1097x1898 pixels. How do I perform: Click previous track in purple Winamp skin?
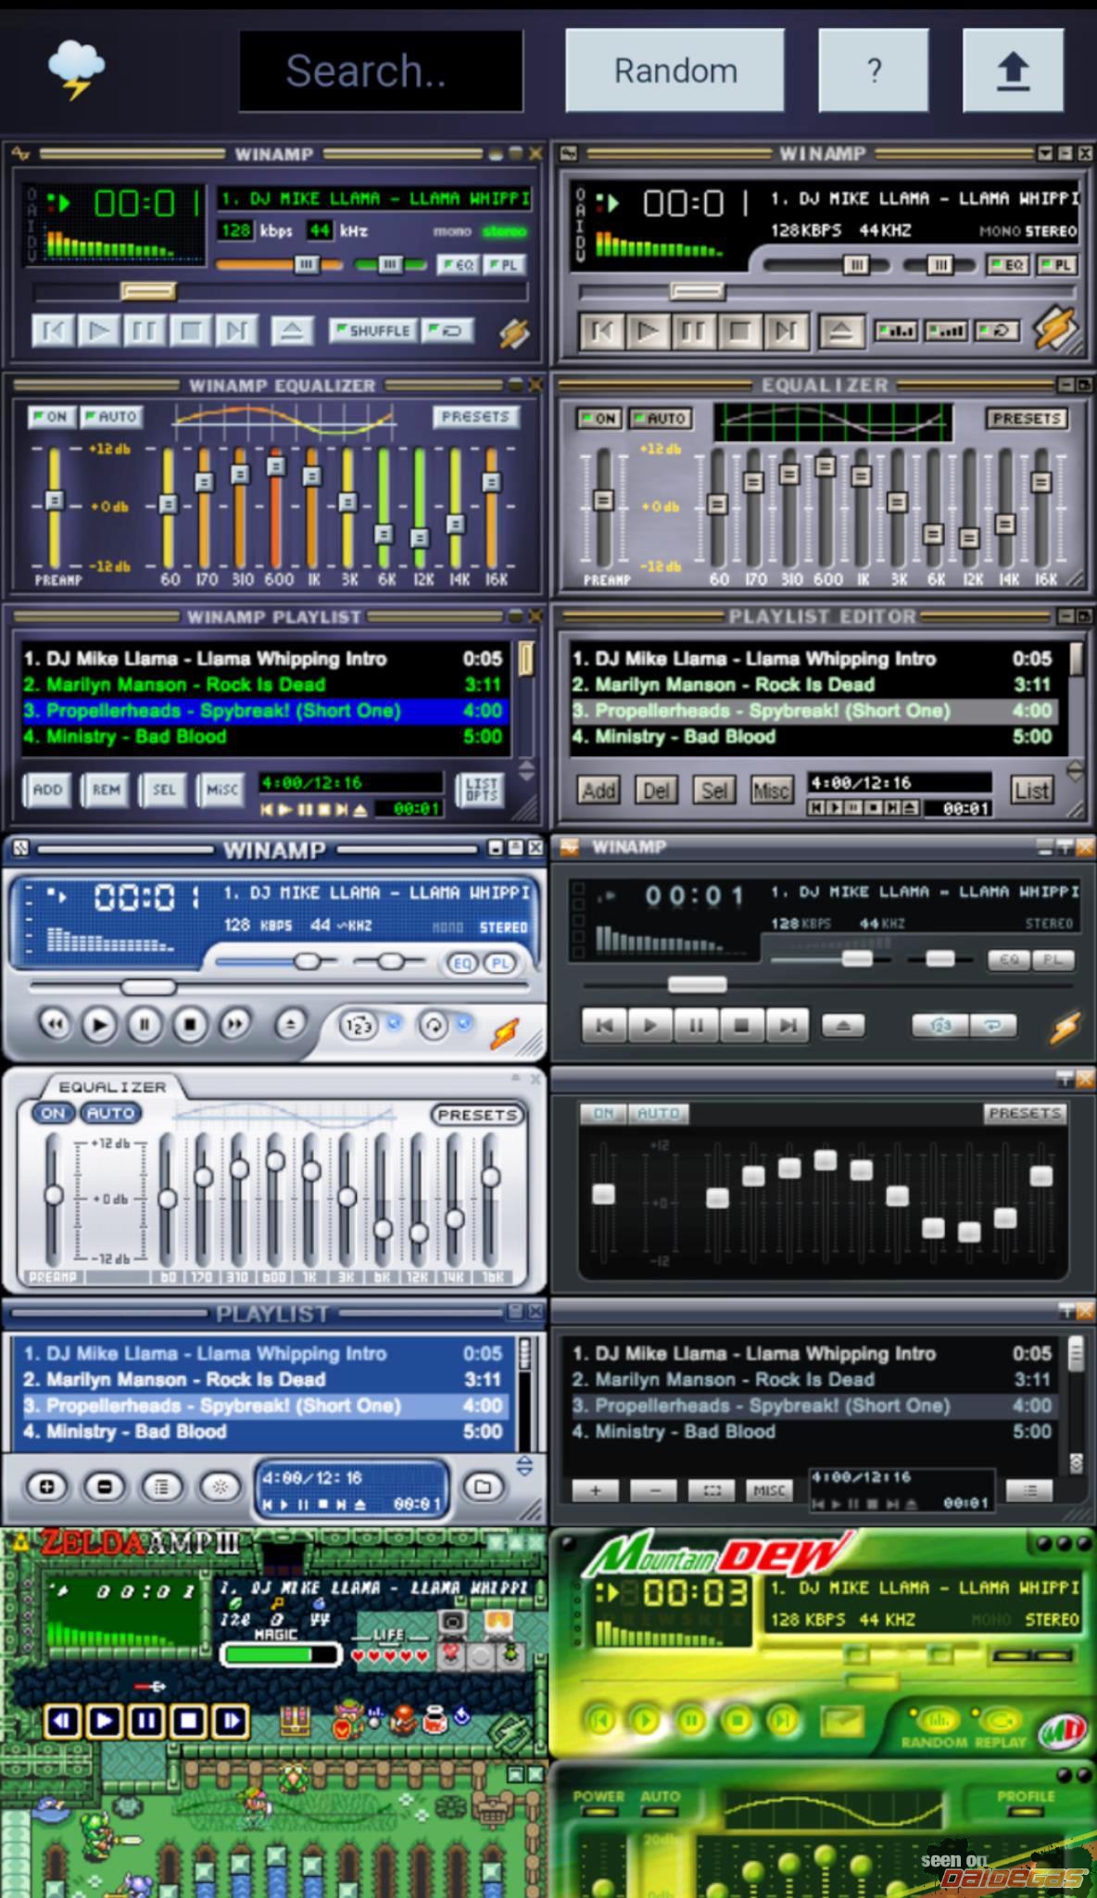pyautogui.click(x=53, y=331)
